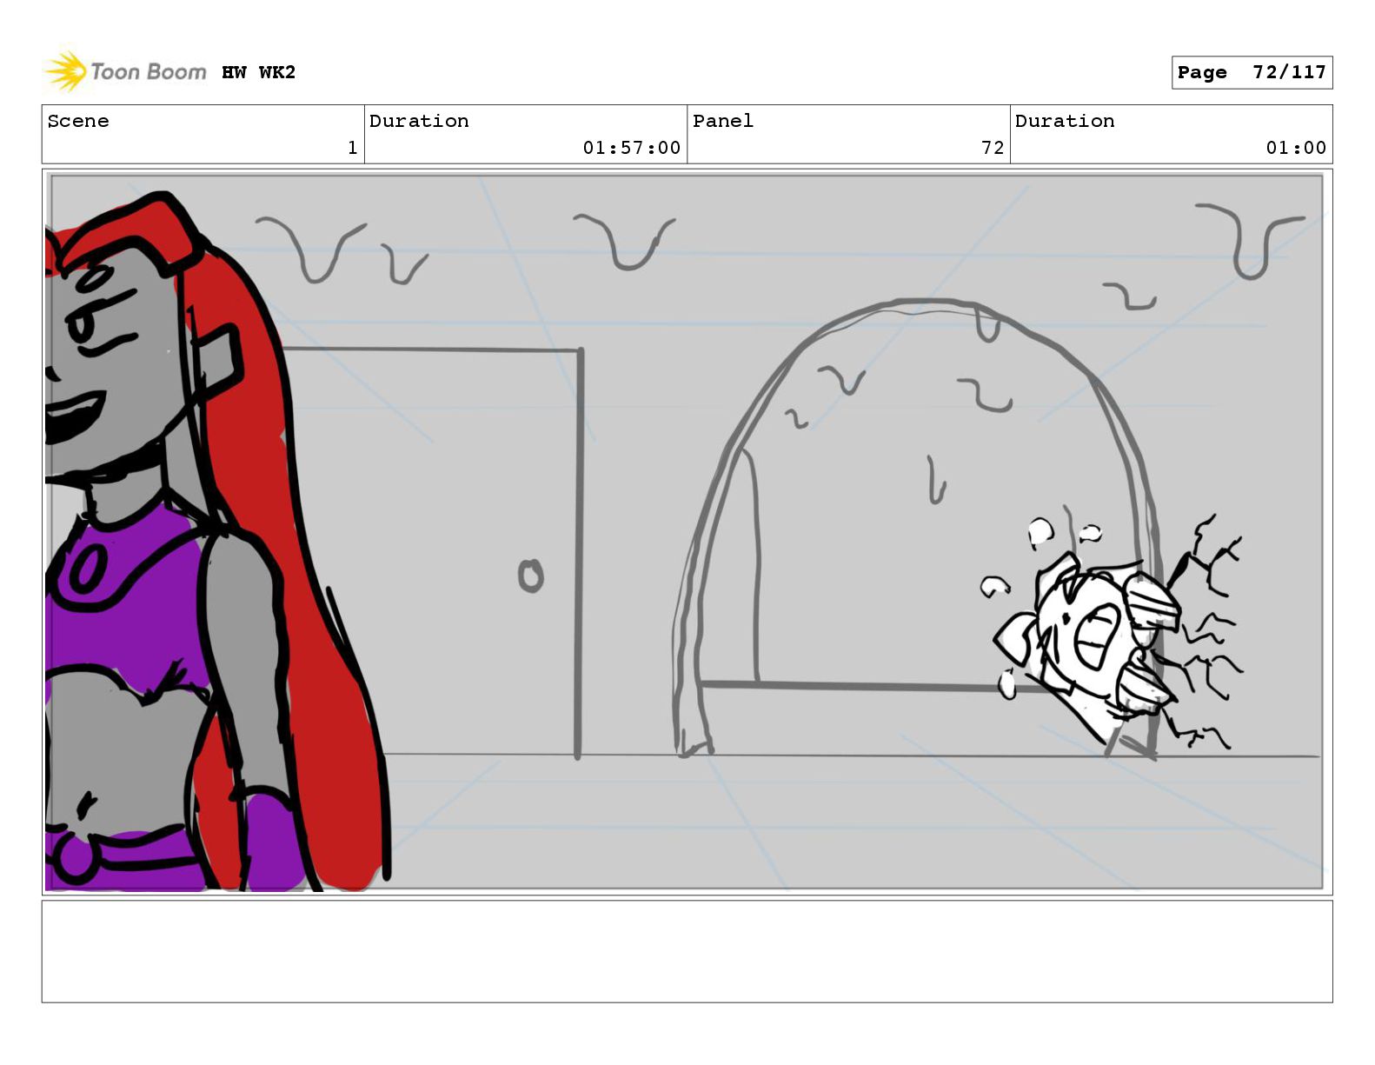Select the panel duration value '01:00'
Viewport: 1375px width, 1065px height.
click(x=1296, y=148)
